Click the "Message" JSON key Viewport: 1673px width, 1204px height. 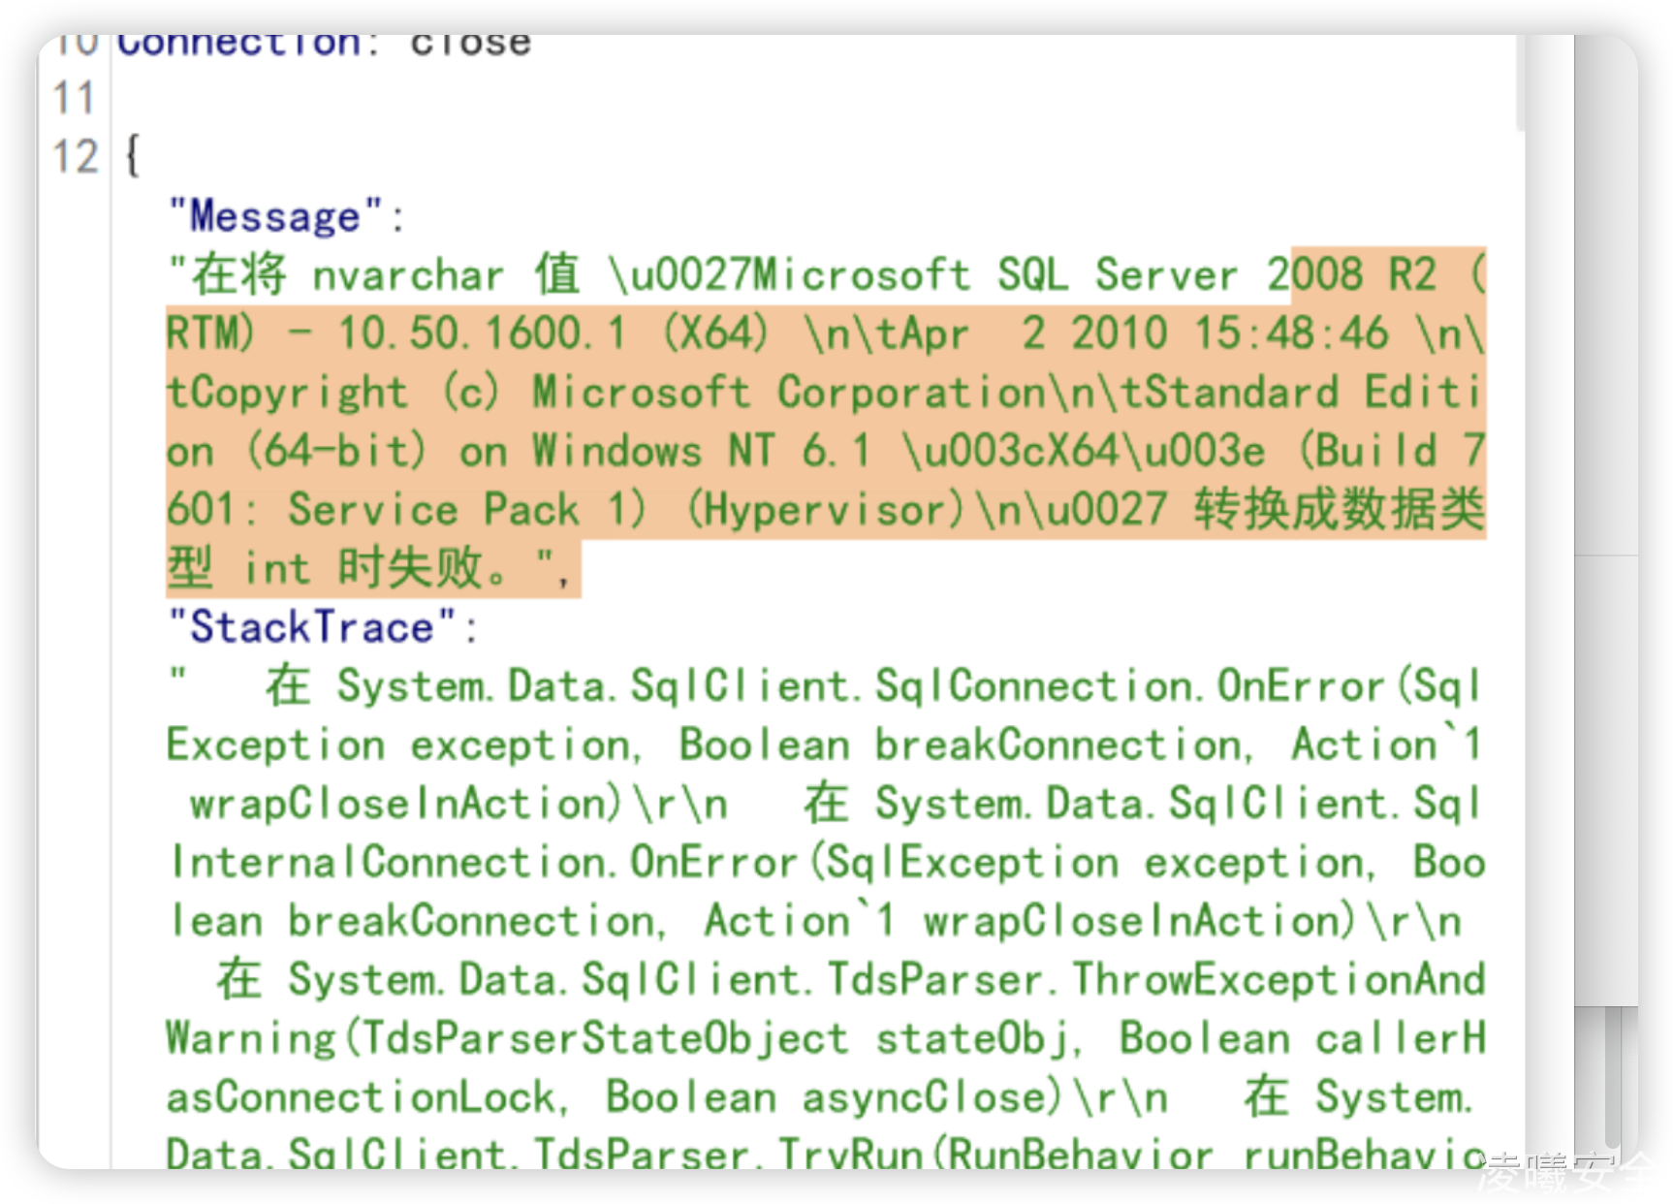(276, 216)
